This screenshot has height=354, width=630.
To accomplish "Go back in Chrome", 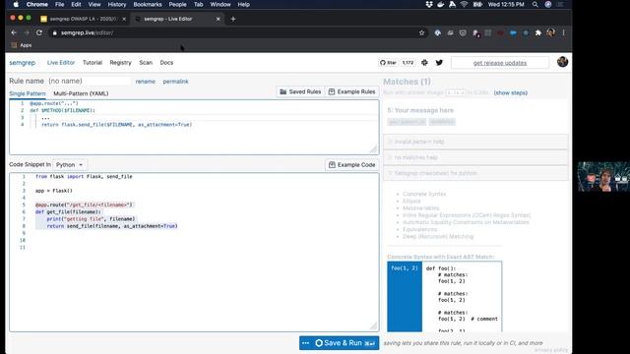I will 14,32.
